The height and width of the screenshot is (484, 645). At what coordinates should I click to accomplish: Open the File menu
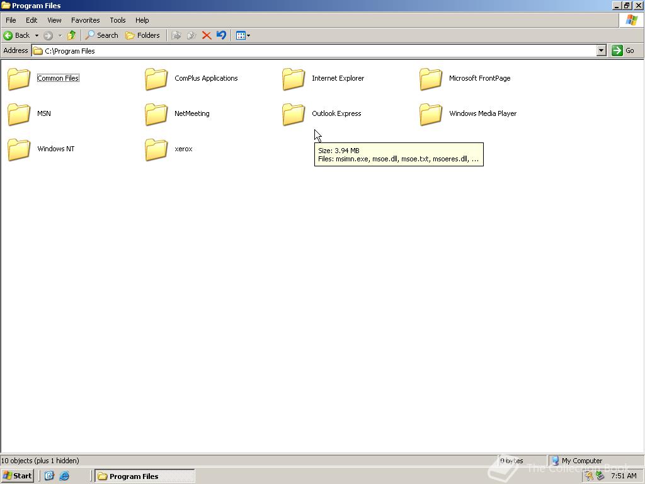tap(11, 20)
